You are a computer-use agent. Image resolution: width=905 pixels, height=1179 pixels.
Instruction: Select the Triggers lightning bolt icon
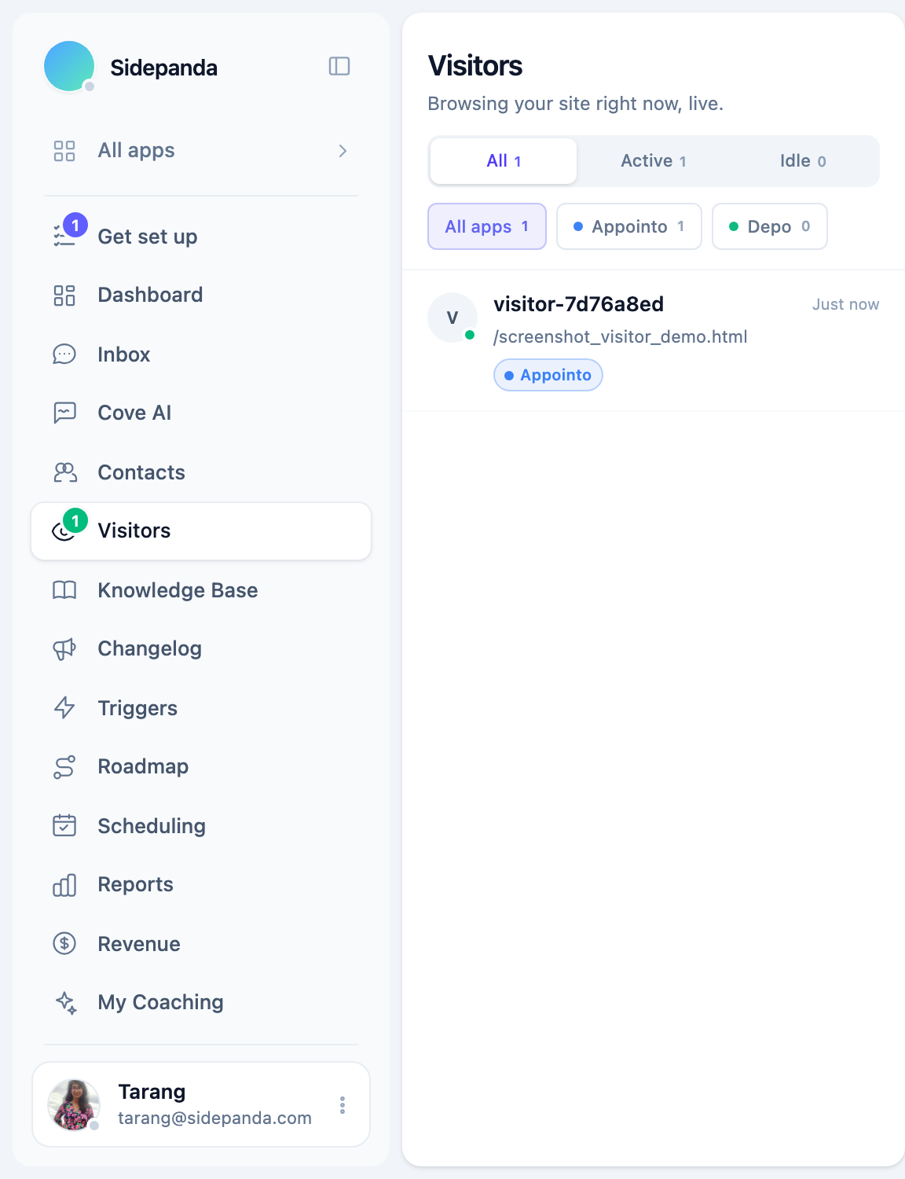[x=64, y=708]
